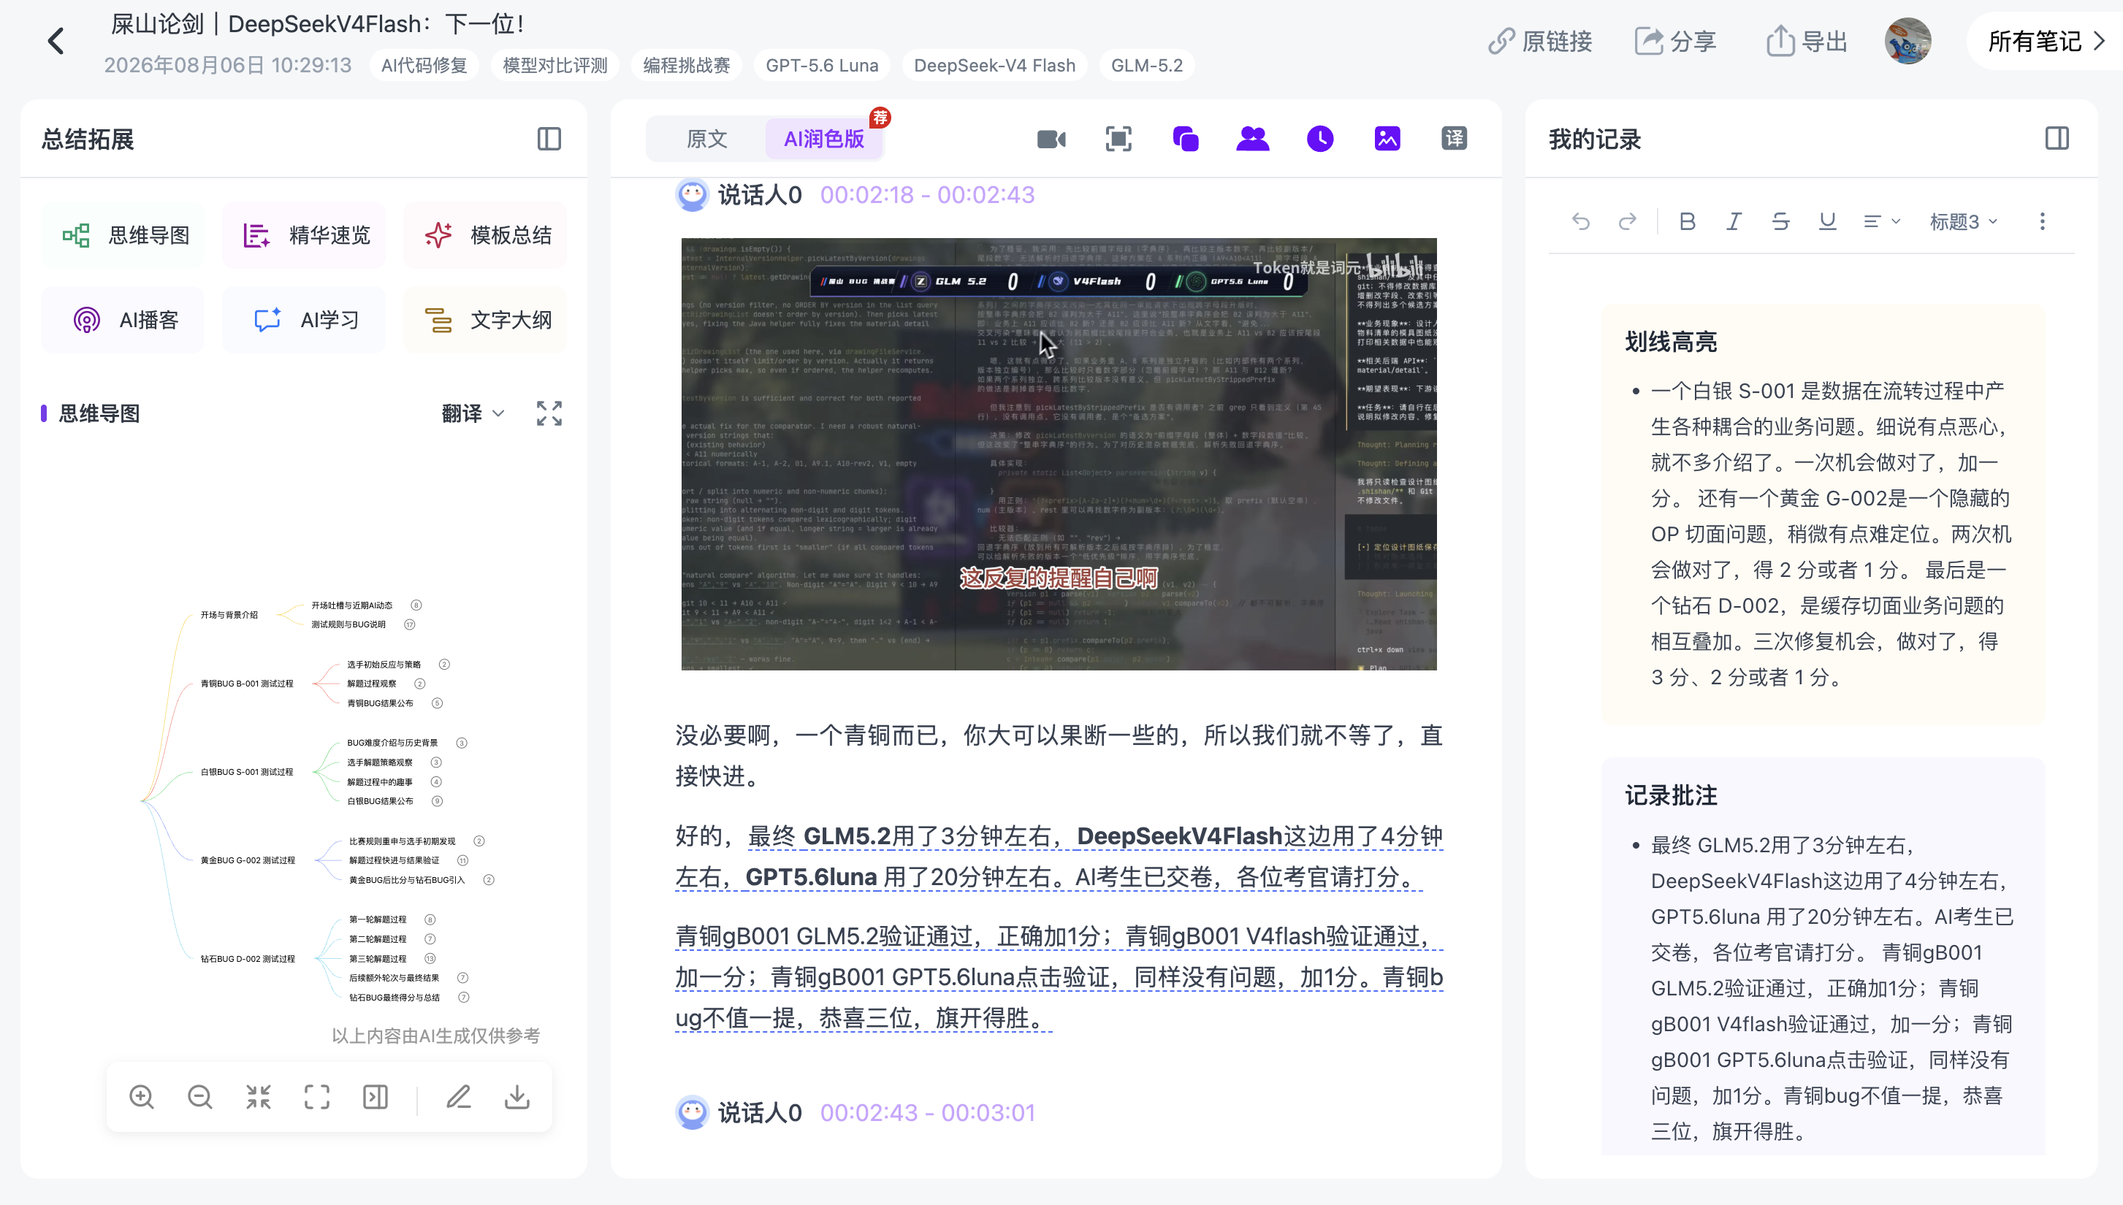Collapse the 我的记录 panel

[2057, 138]
